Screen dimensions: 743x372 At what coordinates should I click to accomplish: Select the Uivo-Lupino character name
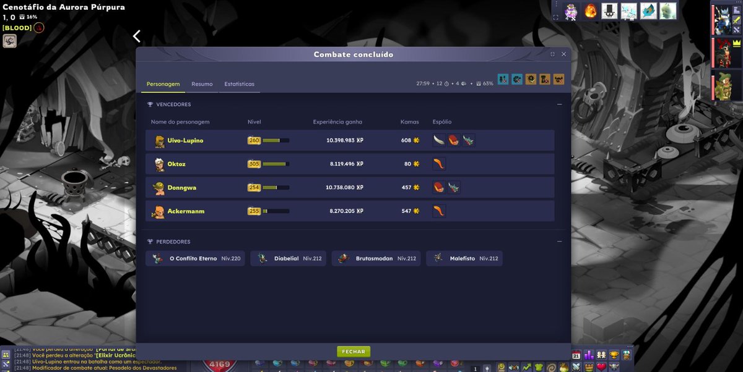click(185, 141)
